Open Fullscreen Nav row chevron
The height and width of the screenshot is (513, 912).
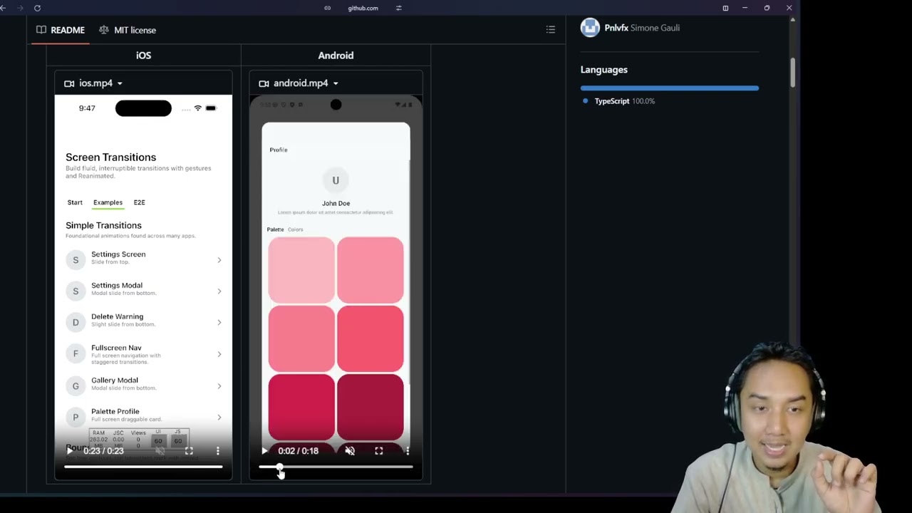pyautogui.click(x=219, y=354)
